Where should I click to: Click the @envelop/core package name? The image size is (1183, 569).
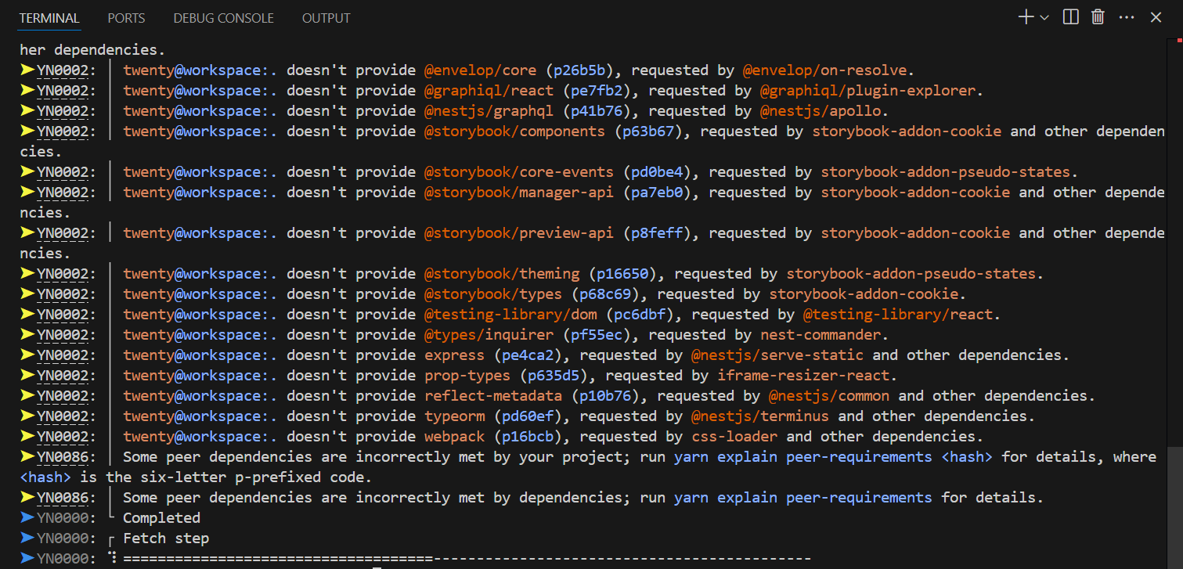[x=480, y=70]
